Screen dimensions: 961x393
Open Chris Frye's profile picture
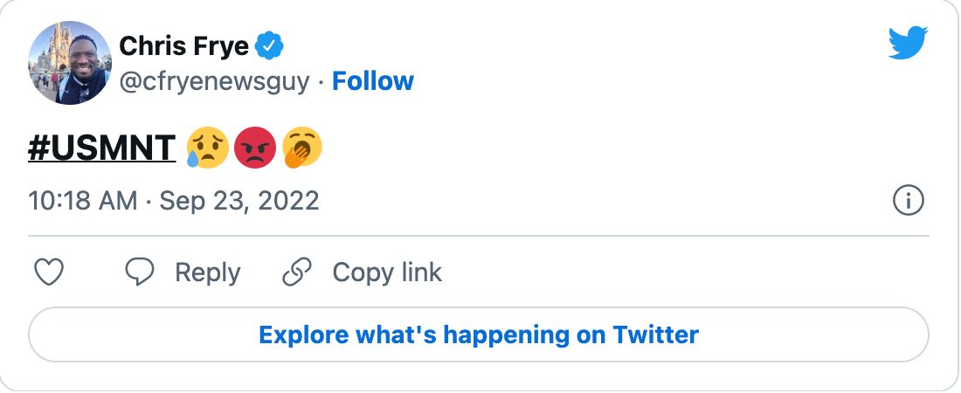tap(71, 63)
